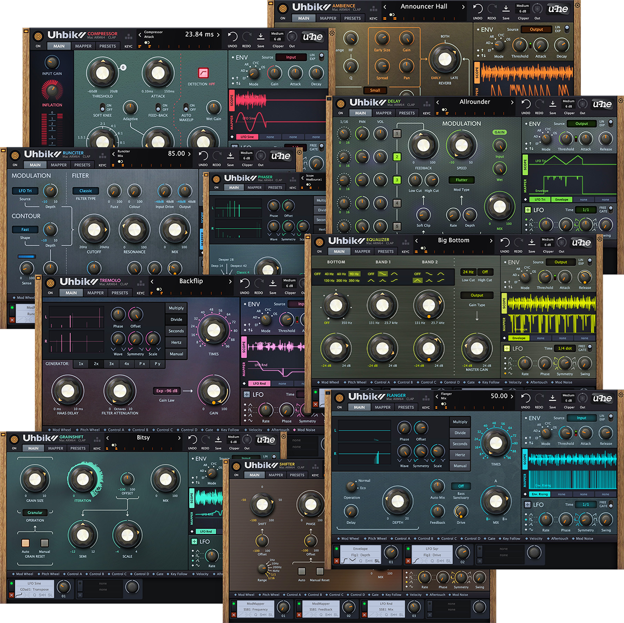Viewport: 624px width, 623px height.
Task: Click Redo arrow in Delay header
Action: [539, 104]
